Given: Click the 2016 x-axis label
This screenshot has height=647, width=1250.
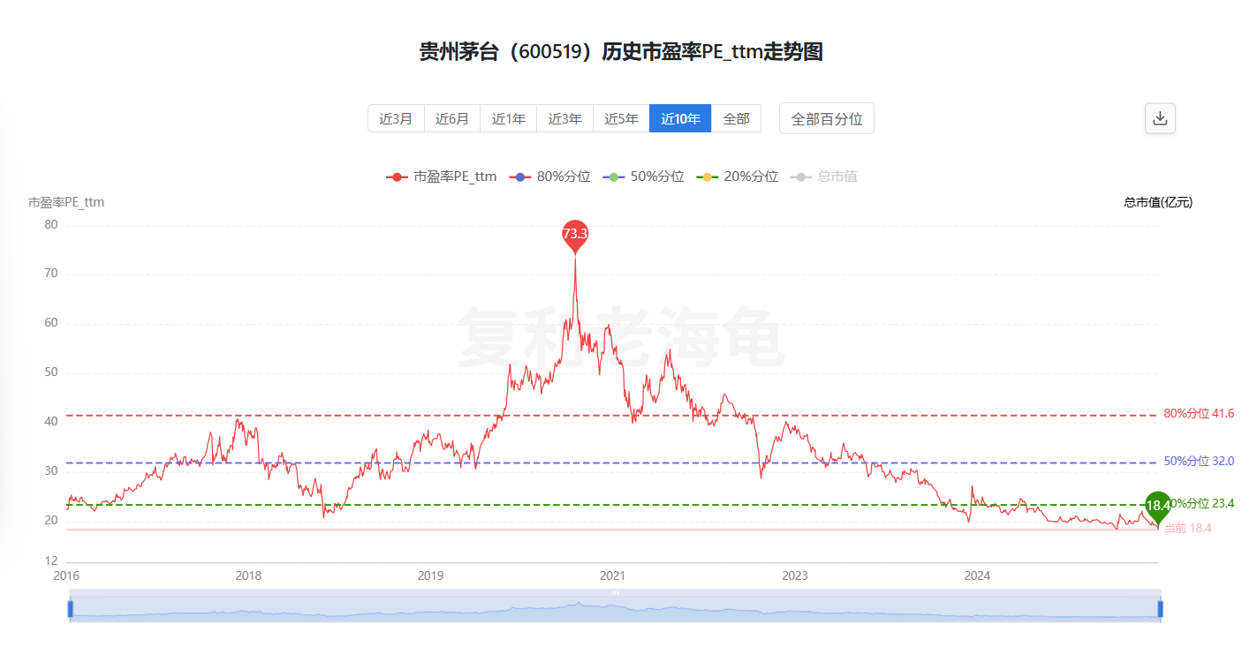Looking at the screenshot, I should (66, 576).
